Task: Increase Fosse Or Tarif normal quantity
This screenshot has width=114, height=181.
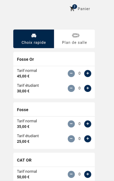Action: (88, 73)
